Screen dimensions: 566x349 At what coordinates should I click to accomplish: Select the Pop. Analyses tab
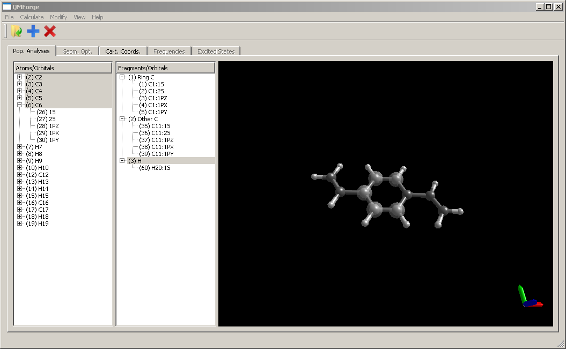click(x=31, y=51)
